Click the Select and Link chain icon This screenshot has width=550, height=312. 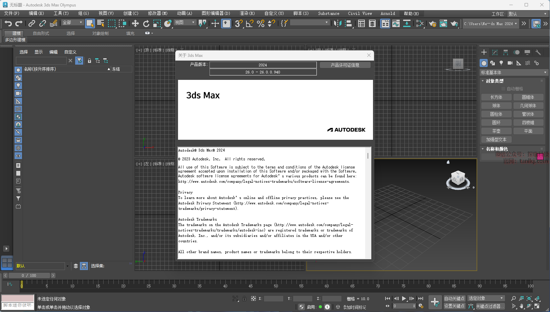click(x=32, y=23)
